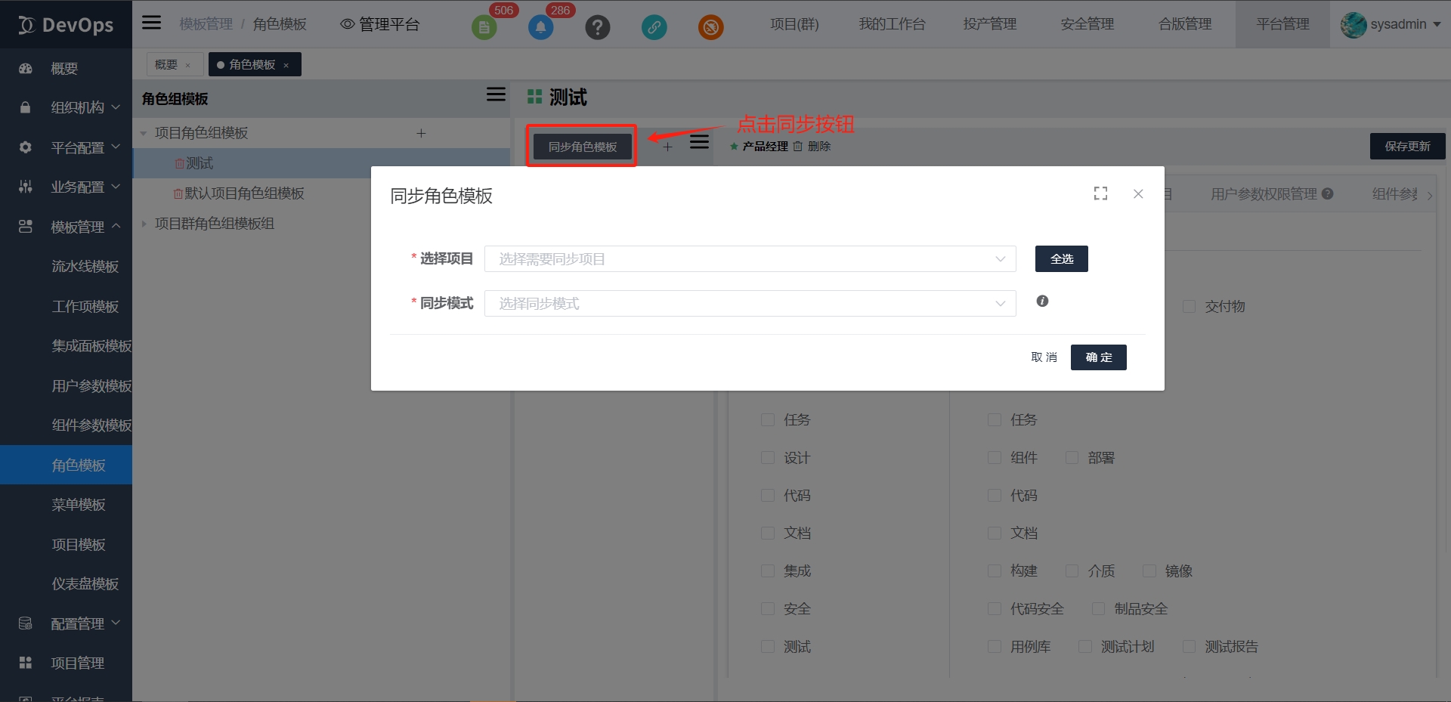Enable the 设计 checkbox
Image resolution: width=1451 pixels, height=702 pixels.
768,458
